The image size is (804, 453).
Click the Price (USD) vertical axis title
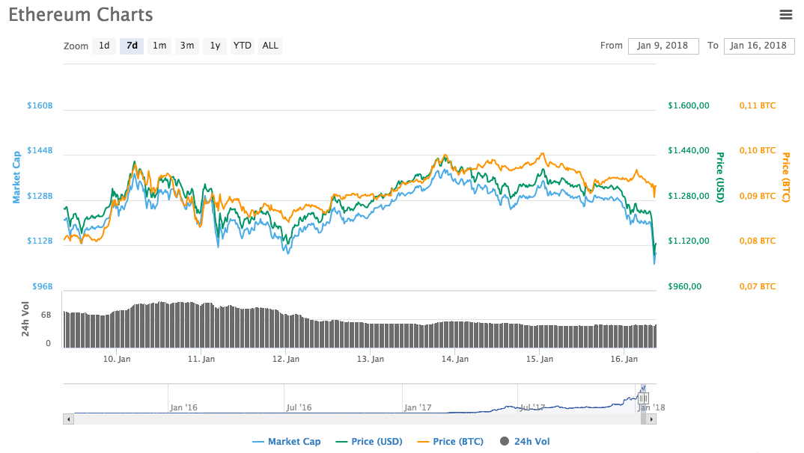(720, 177)
